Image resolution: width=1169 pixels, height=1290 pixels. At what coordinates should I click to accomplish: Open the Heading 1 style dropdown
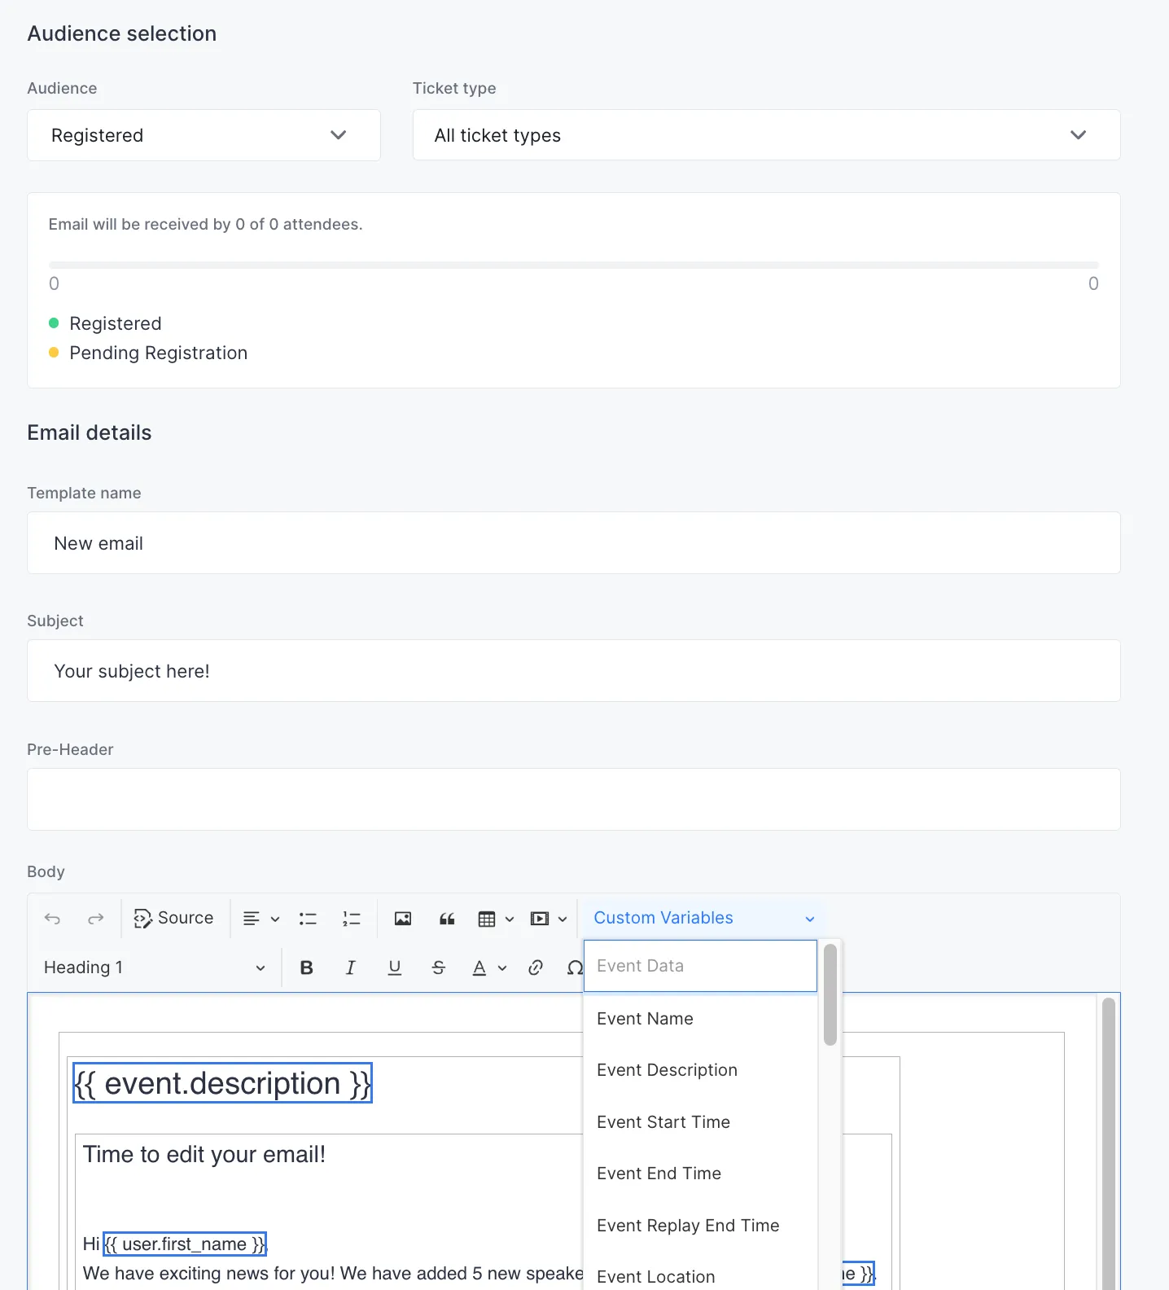155,968
